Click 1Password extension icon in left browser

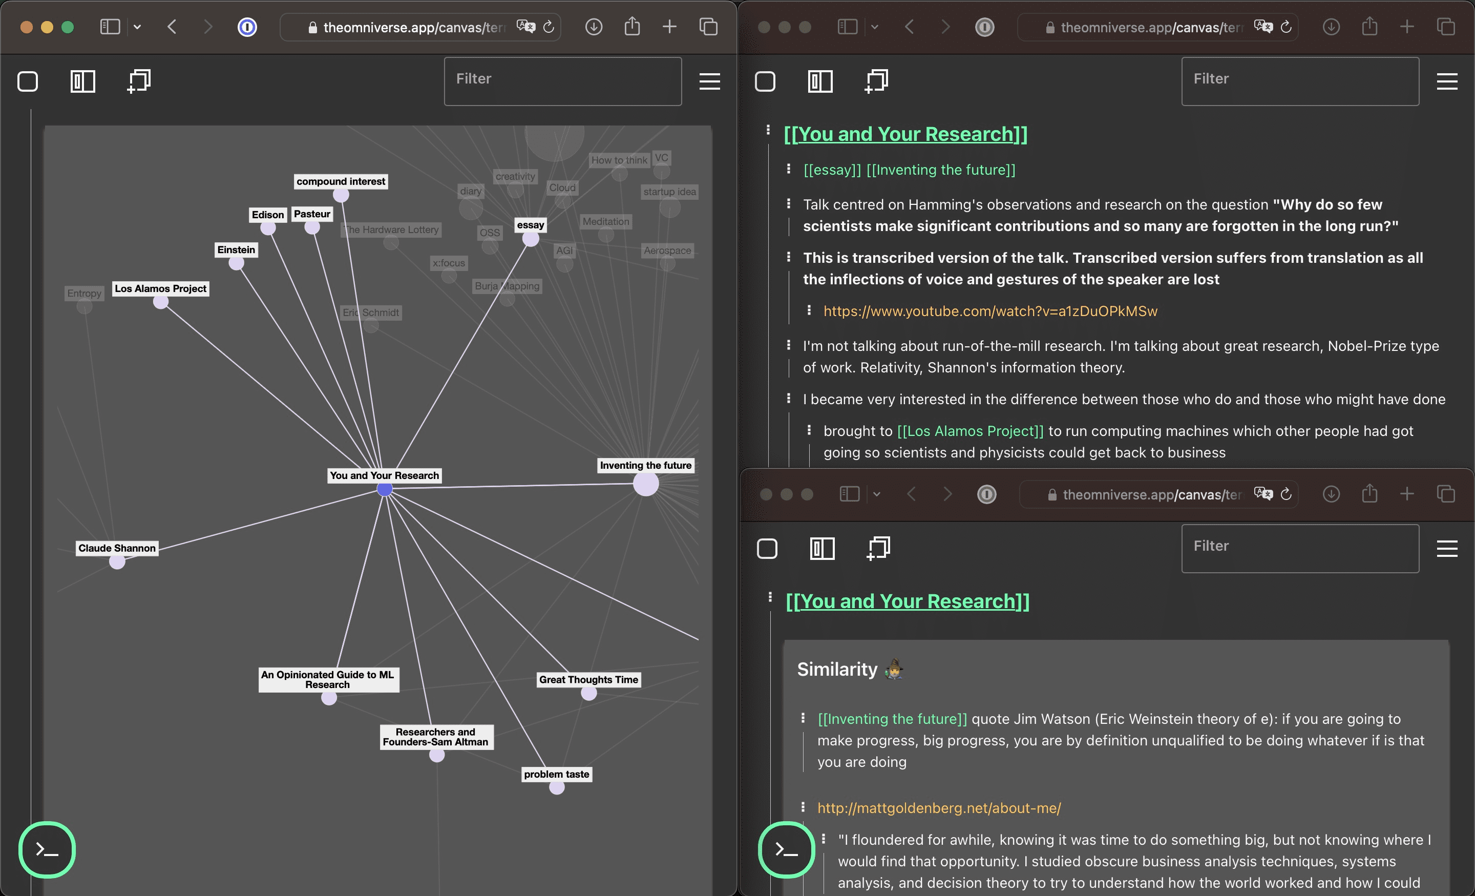point(247,27)
